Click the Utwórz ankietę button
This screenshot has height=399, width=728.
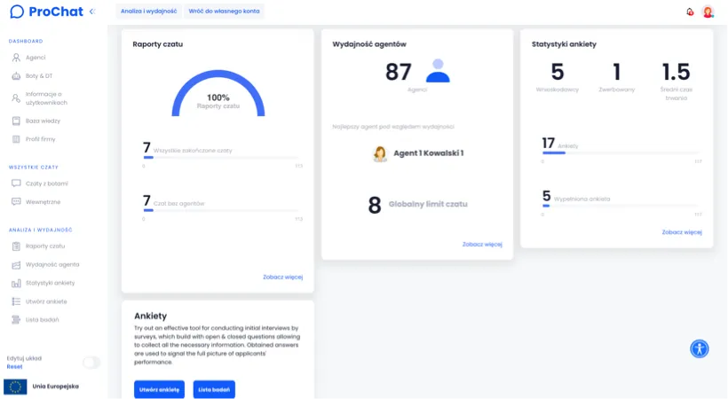(160, 389)
